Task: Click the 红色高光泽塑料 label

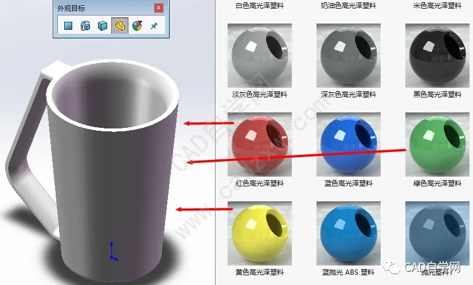Action: coord(259,183)
